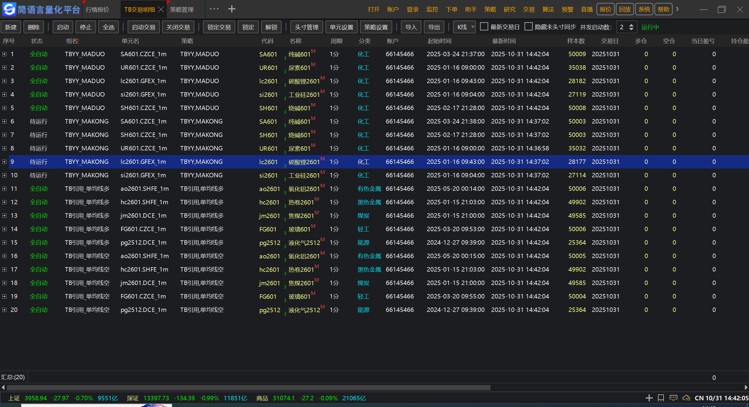Image resolution: width=749 pixels, height=407 pixels.
Task: Open the 监控 menu
Action: (x=432, y=9)
